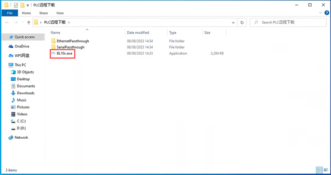Click the Application type cell

[178, 53]
